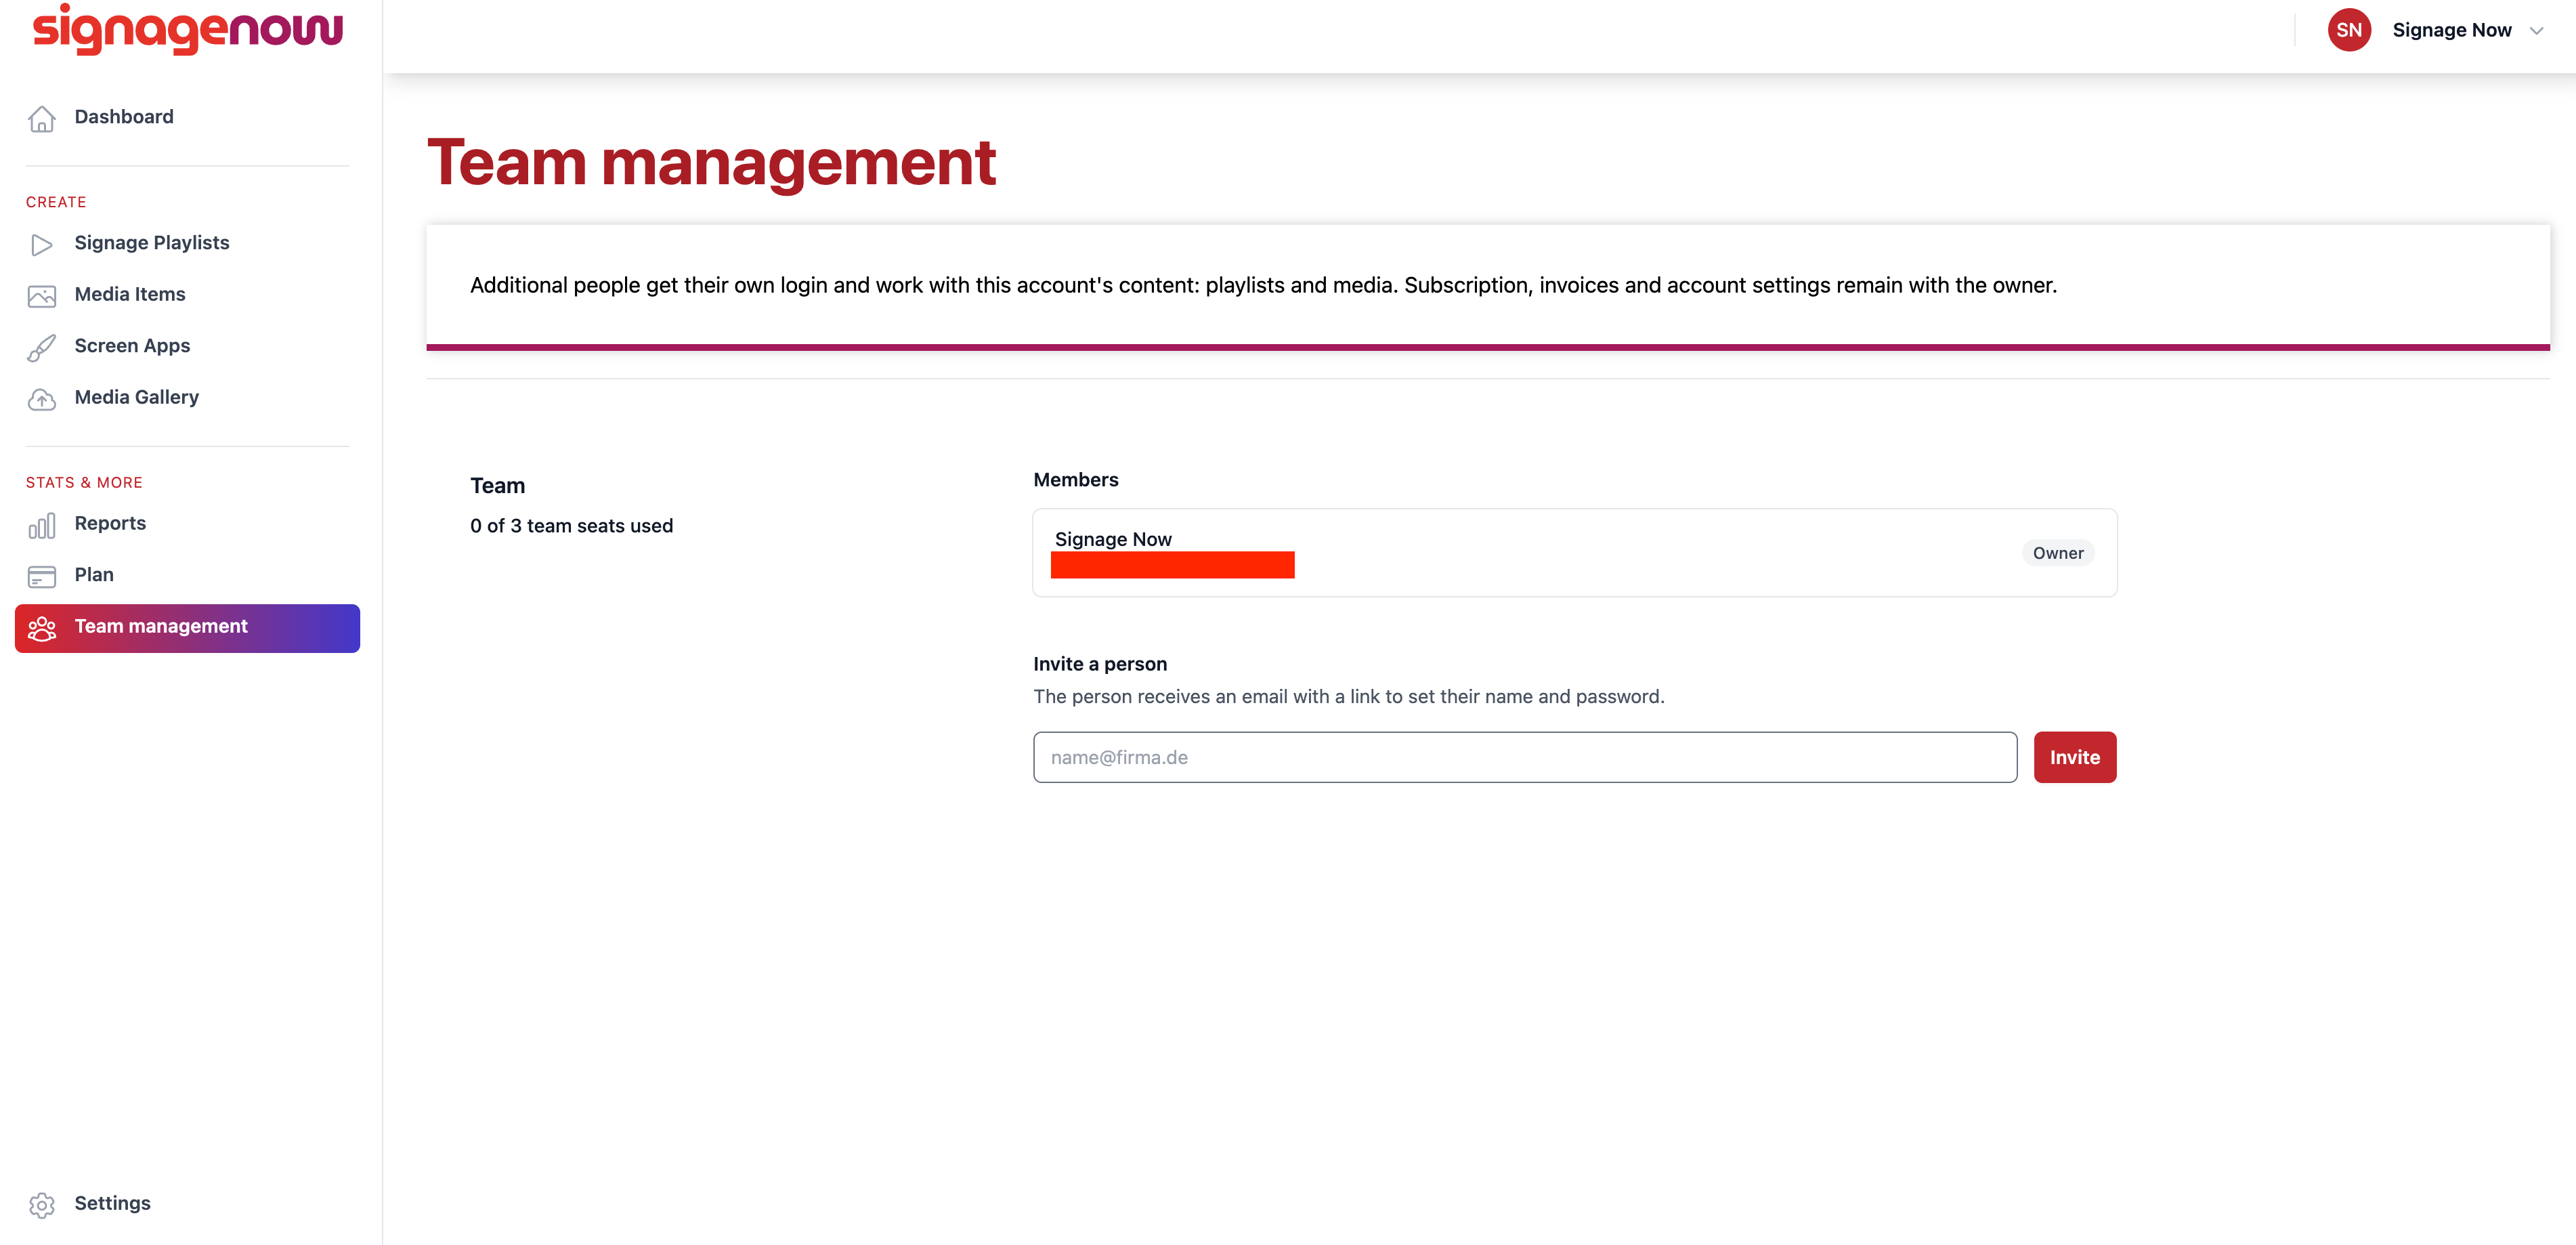Click the invitation email description text
The height and width of the screenshot is (1245, 2576).
(x=1348, y=697)
